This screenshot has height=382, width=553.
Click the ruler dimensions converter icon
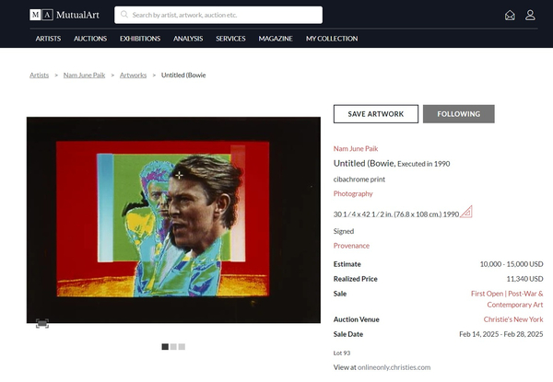click(x=466, y=213)
